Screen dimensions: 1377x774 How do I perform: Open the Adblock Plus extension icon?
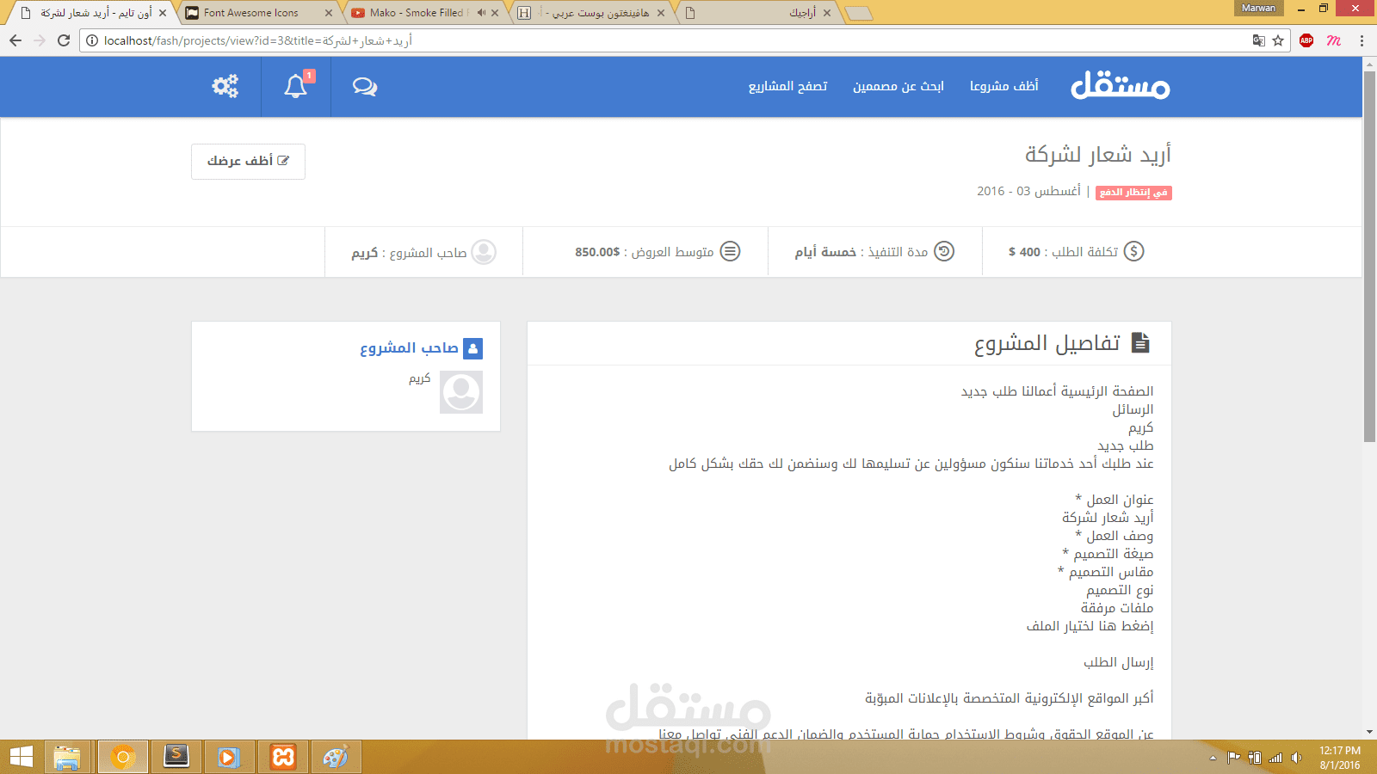[x=1306, y=40]
